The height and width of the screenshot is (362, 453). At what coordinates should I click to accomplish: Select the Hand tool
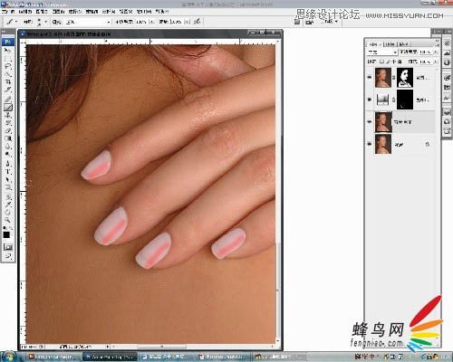pos(7,213)
